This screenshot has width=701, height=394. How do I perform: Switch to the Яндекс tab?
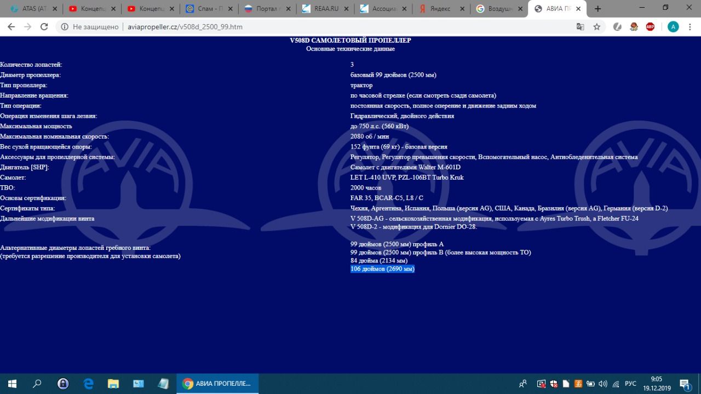[x=441, y=9]
